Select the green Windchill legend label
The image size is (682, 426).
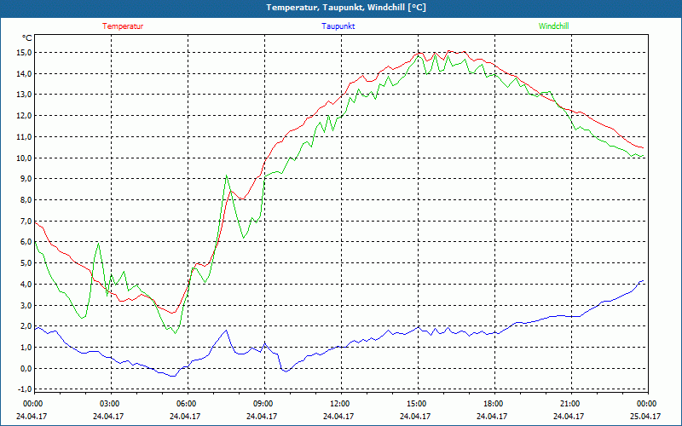click(553, 26)
